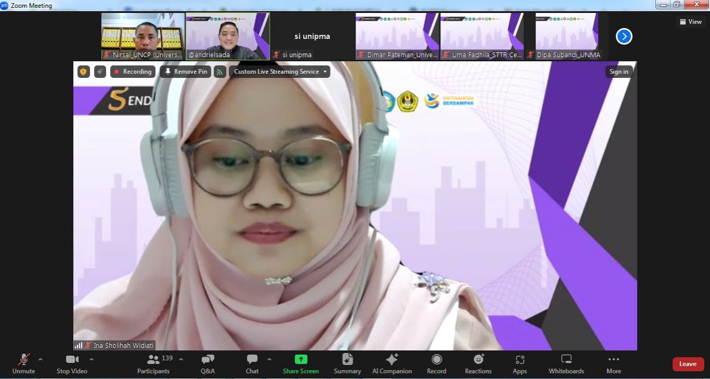Stop the camera video
This screenshot has width=710, height=379.
[x=72, y=363]
